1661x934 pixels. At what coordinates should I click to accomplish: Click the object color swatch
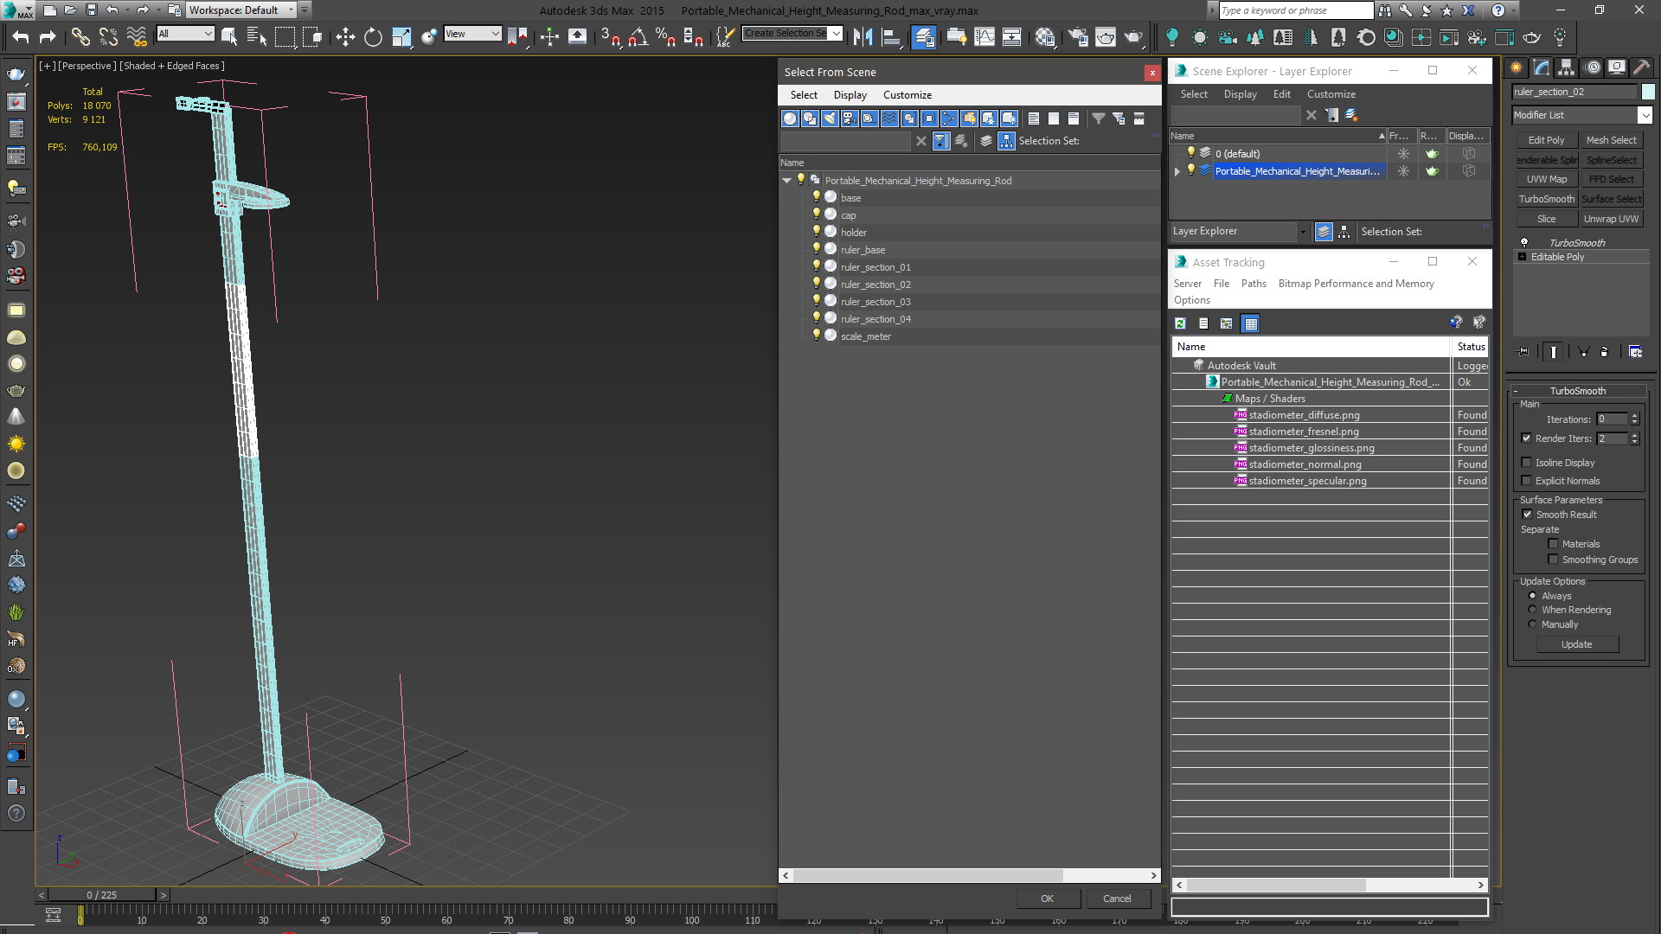coord(1648,92)
